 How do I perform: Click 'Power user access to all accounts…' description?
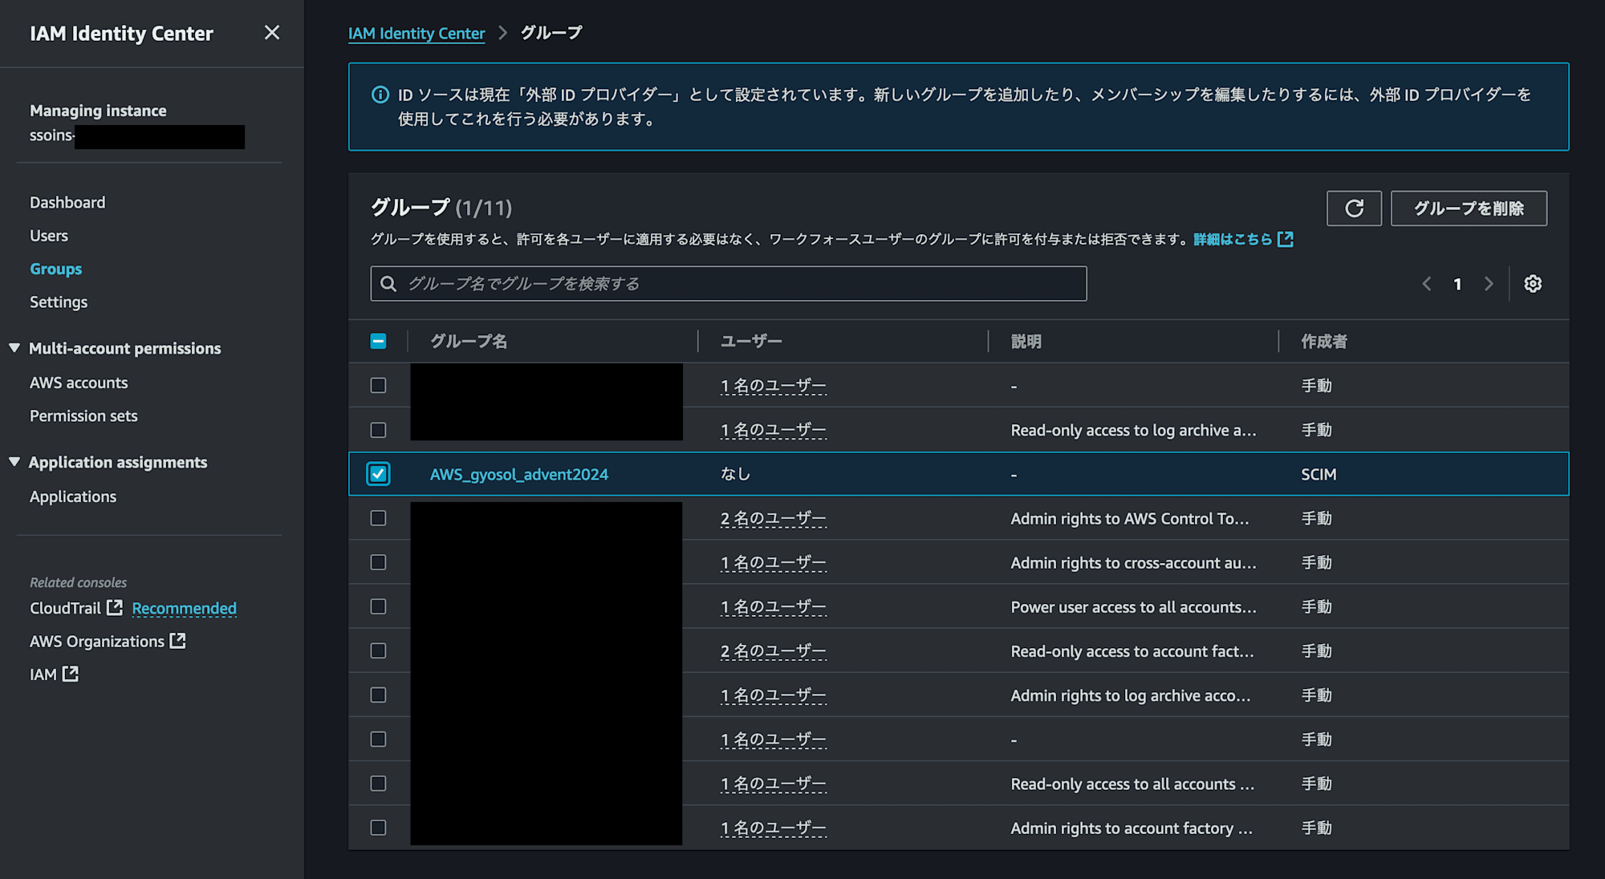pos(1133,606)
